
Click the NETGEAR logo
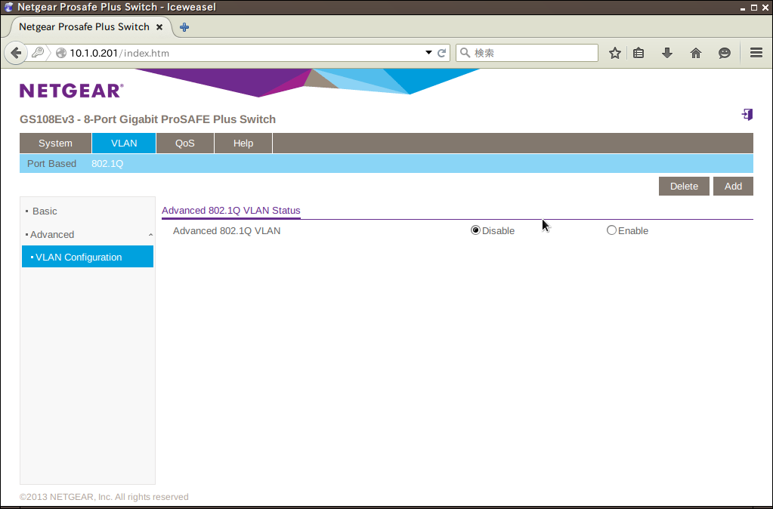pos(72,90)
